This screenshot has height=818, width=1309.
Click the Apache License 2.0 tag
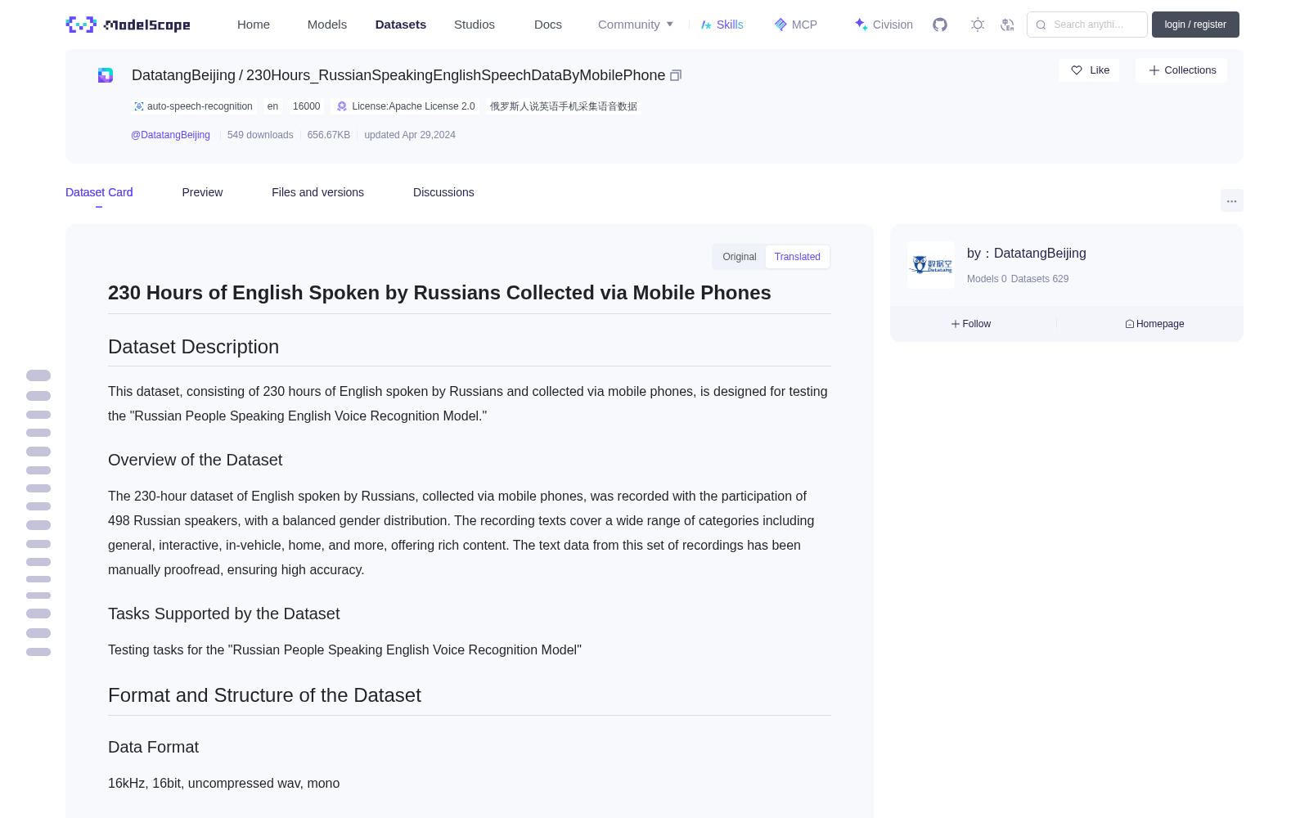(406, 106)
